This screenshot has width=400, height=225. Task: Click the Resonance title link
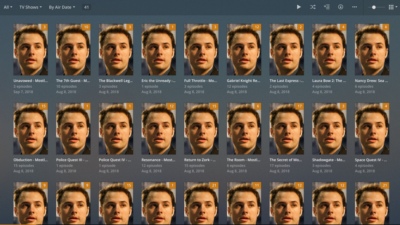pyautogui.click(x=158, y=160)
